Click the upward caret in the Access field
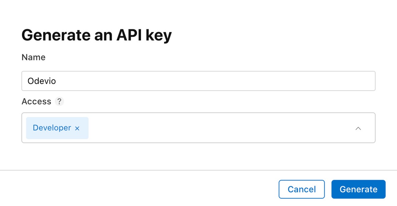Viewport: 397px width, 206px height. pos(358,128)
